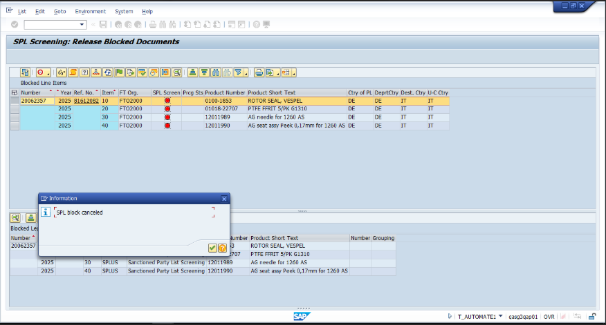Click the lock icon at the status bar's far right

[x=592, y=316]
